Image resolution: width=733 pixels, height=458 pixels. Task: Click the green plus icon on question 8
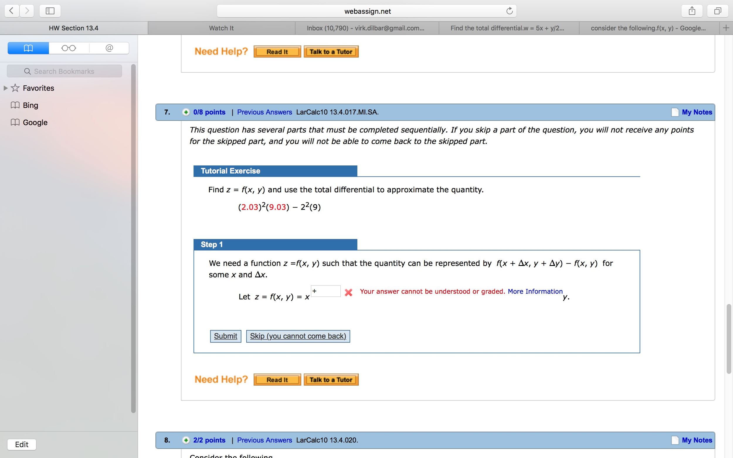186,440
